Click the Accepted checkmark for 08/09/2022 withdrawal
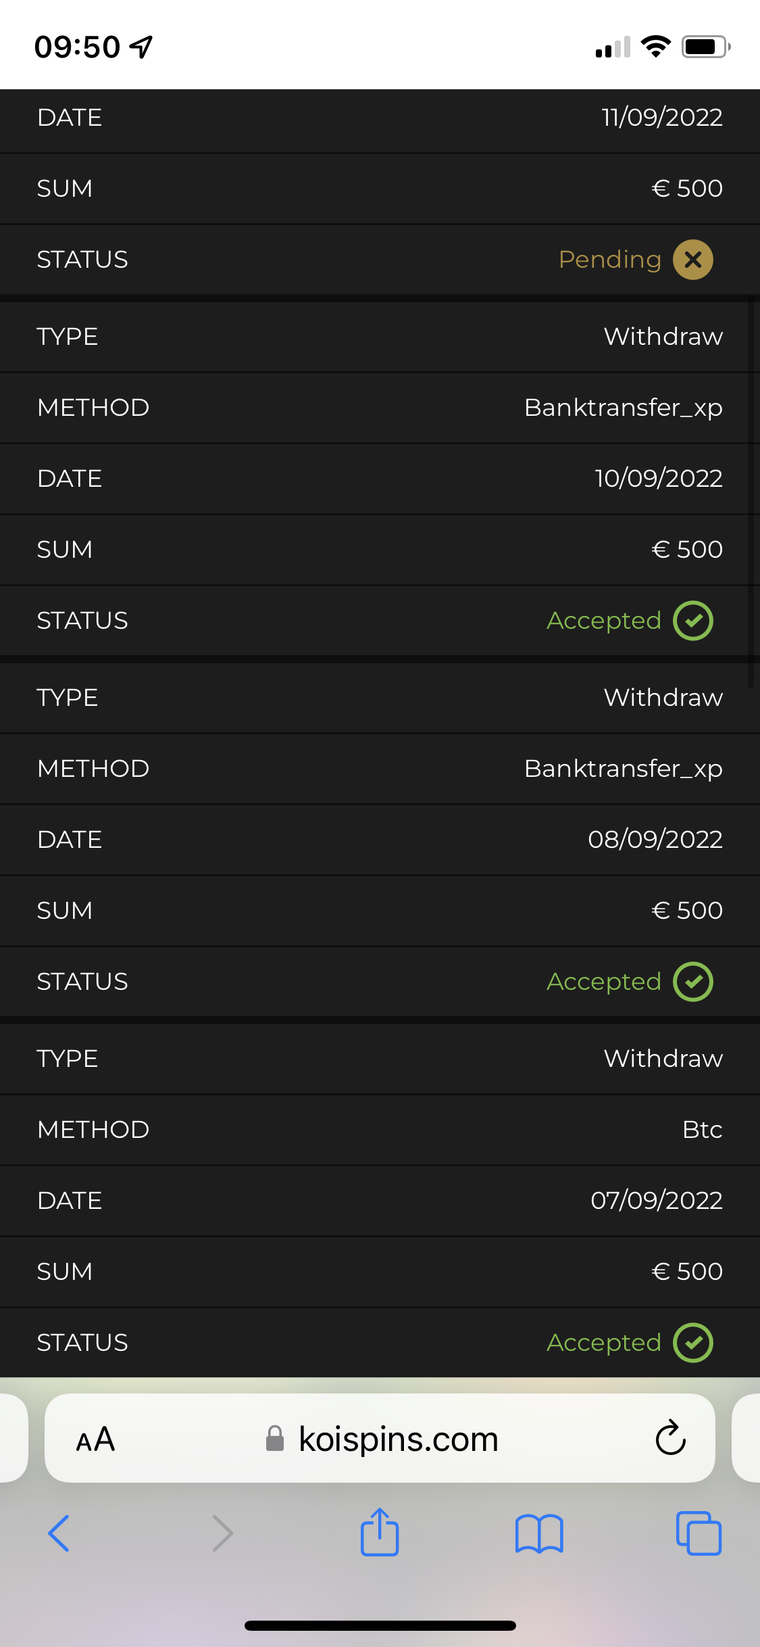 (x=692, y=982)
